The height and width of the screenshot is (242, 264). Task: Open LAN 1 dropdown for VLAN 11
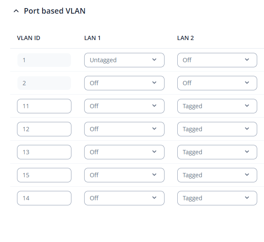pos(124,106)
